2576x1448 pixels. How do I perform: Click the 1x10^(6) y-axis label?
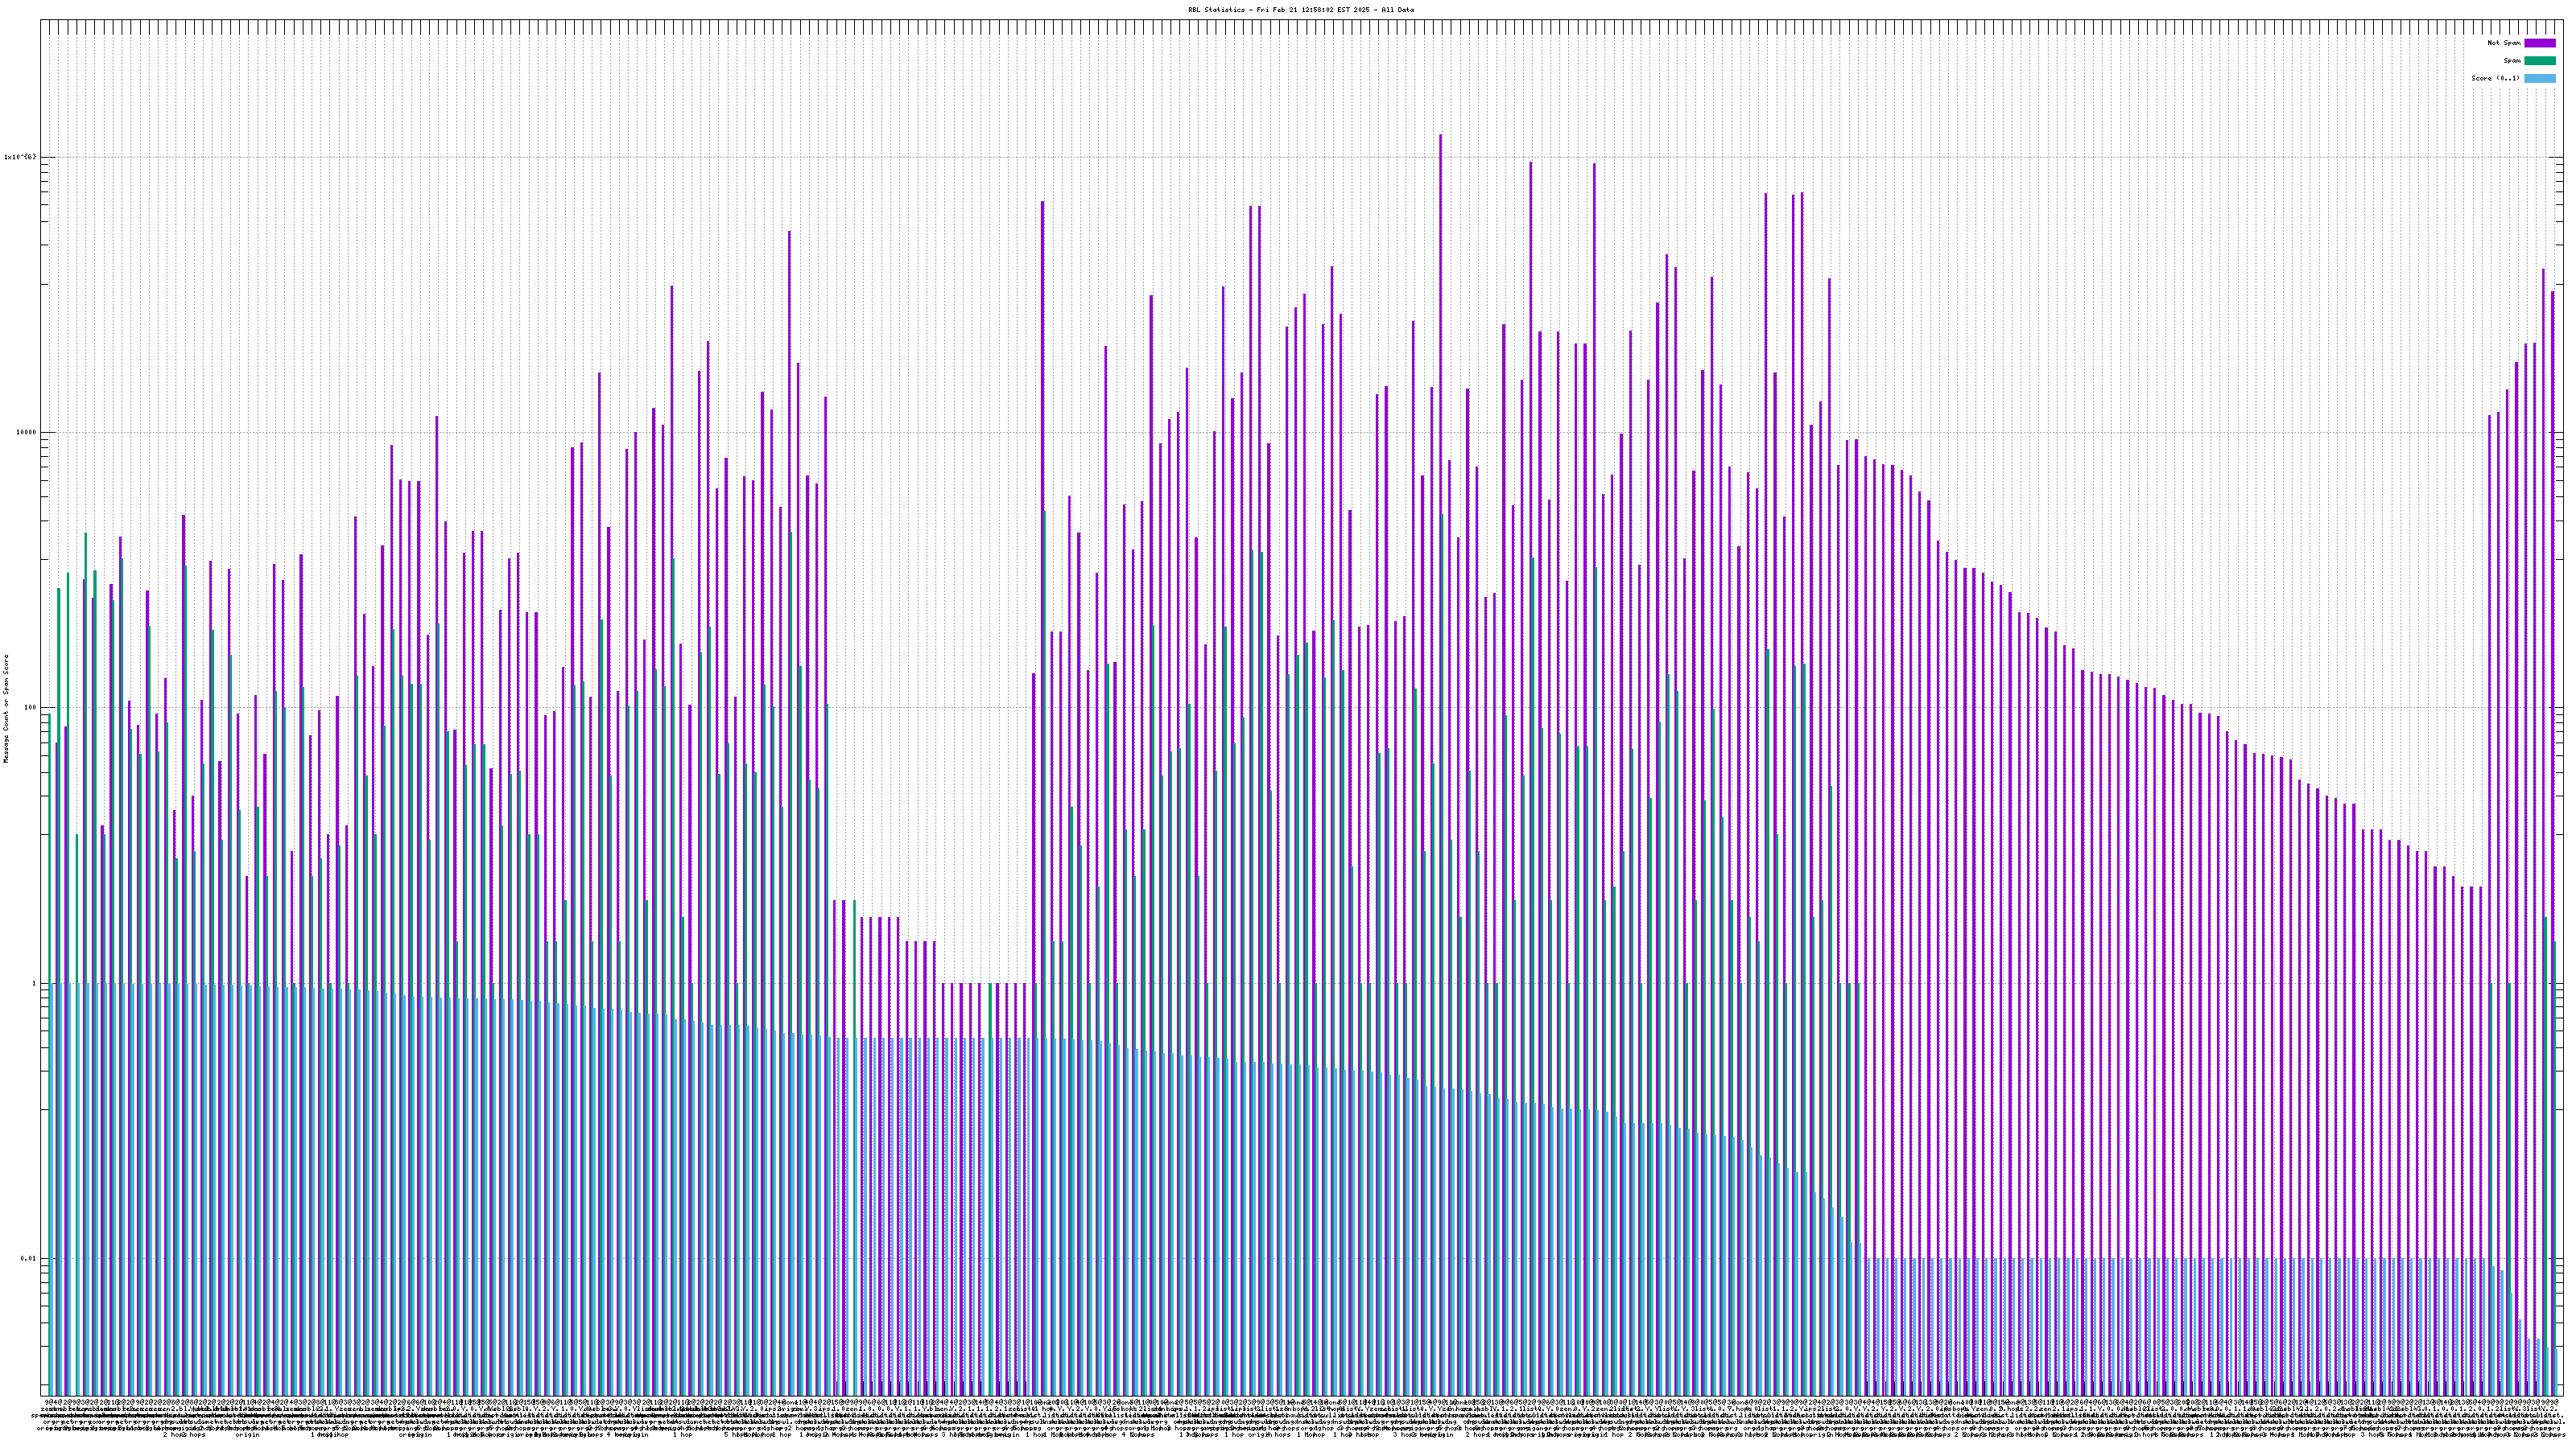coord(20,157)
